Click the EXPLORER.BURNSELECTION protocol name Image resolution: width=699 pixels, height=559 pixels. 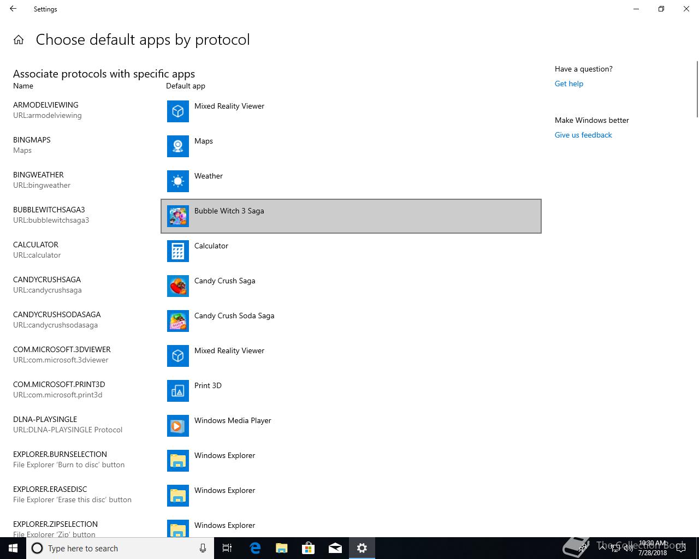coord(60,454)
